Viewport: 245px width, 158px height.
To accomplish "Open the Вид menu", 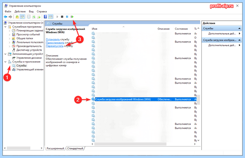I will coord(31,11).
